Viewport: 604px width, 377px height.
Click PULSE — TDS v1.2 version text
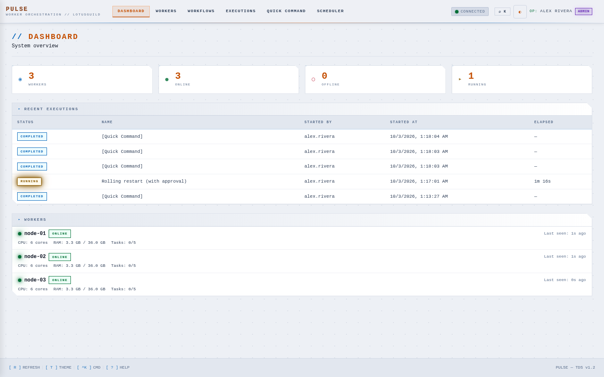pos(575,367)
